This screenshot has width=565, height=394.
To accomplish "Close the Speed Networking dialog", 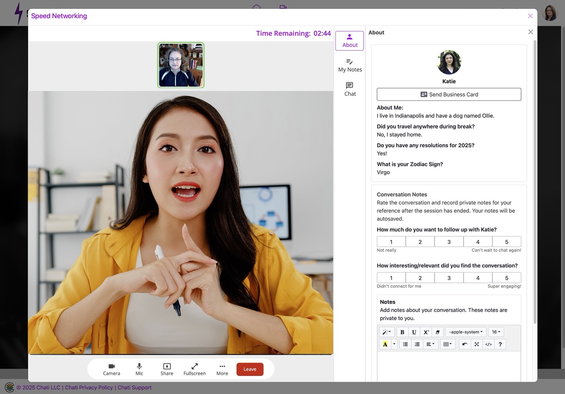I will pyautogui.click(x=530, y=16).
